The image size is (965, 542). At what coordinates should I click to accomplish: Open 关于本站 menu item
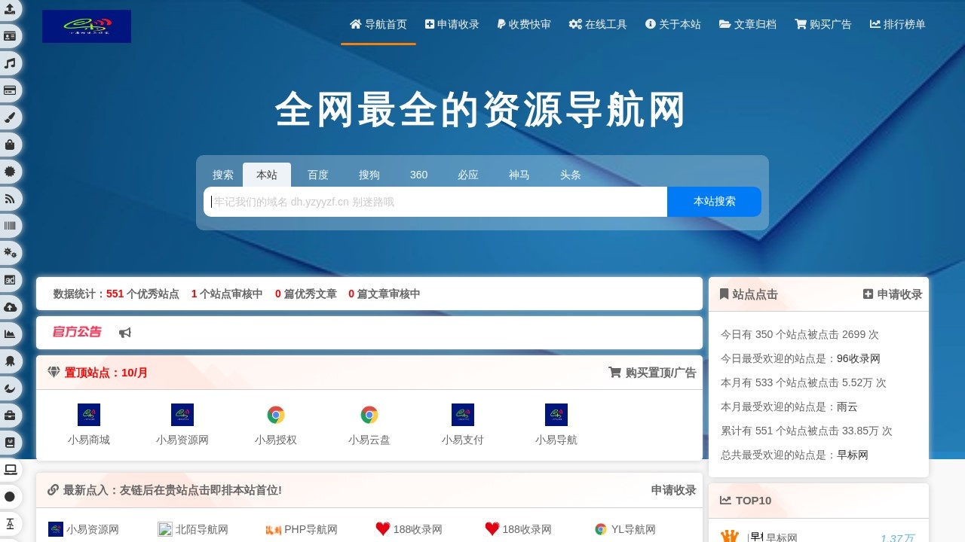click(673, 24)
